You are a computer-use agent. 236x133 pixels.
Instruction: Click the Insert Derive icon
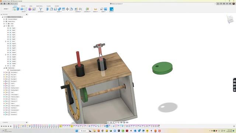click(102, 9)
